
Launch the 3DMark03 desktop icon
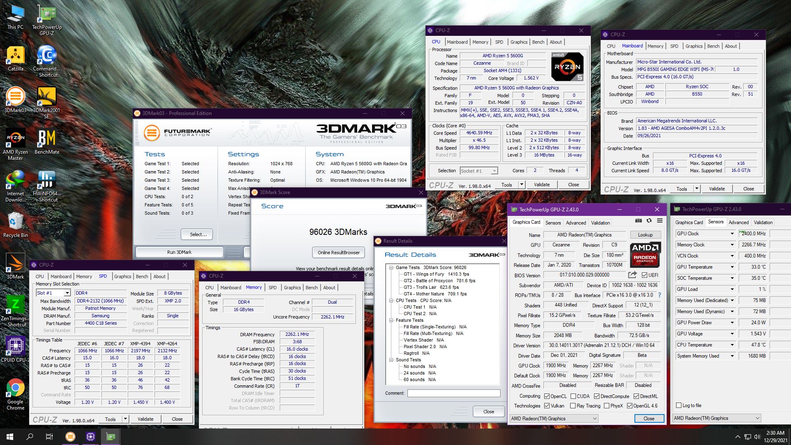point(15,100)
